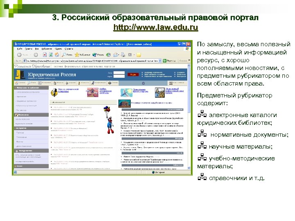Click the calendar icon at navigation right end

[171, 83]
